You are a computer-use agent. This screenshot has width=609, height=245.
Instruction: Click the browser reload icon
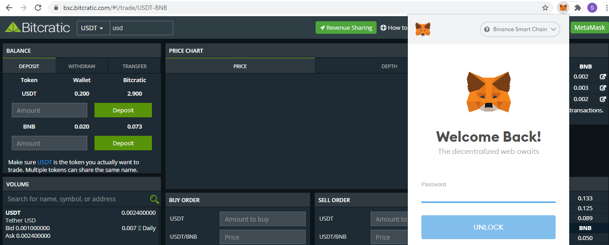(x=38, y=8)
